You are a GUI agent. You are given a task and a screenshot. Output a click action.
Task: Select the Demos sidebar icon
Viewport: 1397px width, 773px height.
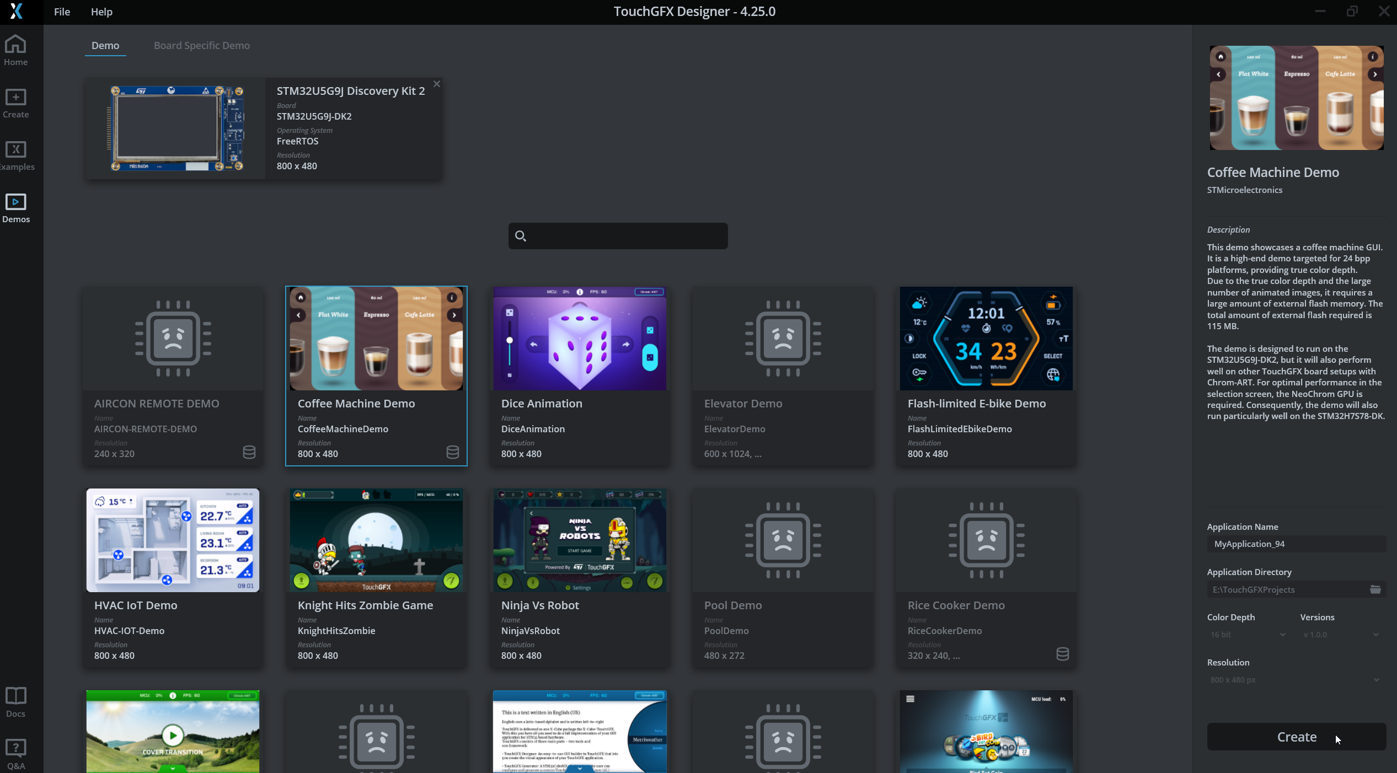click(x=15, y=208)
